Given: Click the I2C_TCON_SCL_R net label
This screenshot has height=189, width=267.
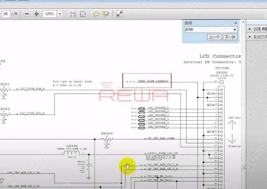Looking at the screenshot, I should 32,113.
